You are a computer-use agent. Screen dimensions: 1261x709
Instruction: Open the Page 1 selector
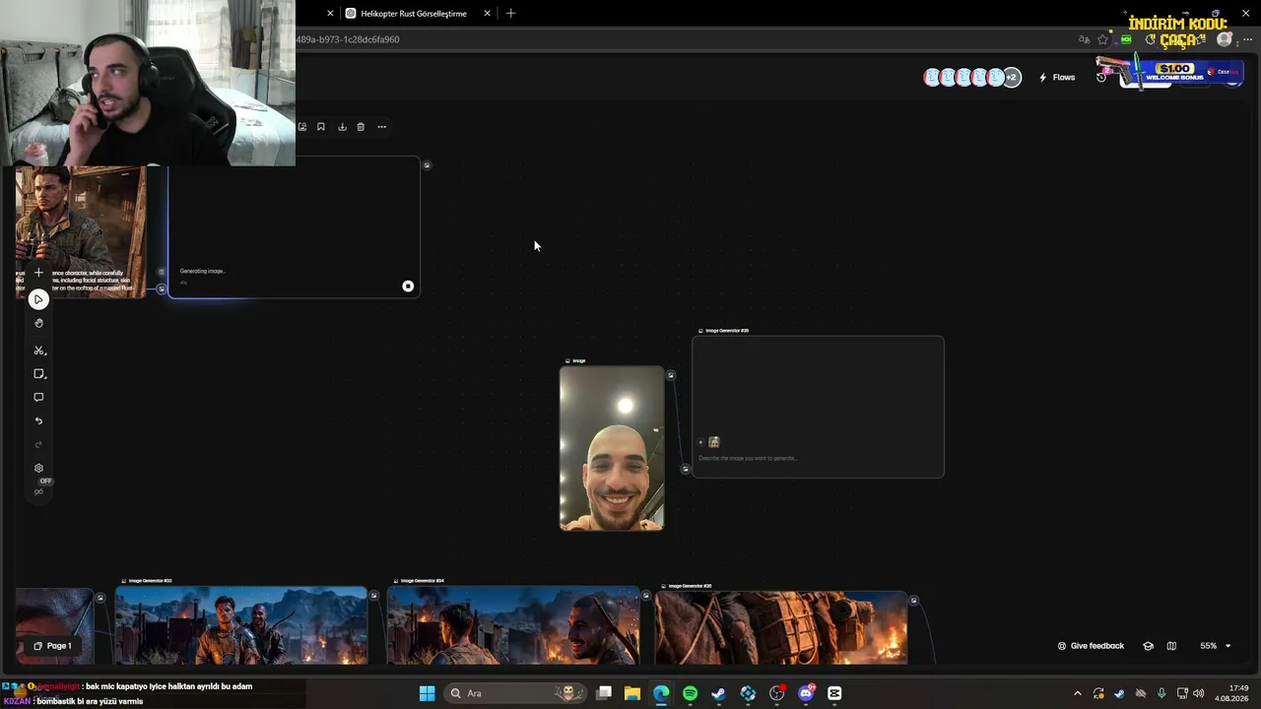pyautogui.click(x=52, y=646)
